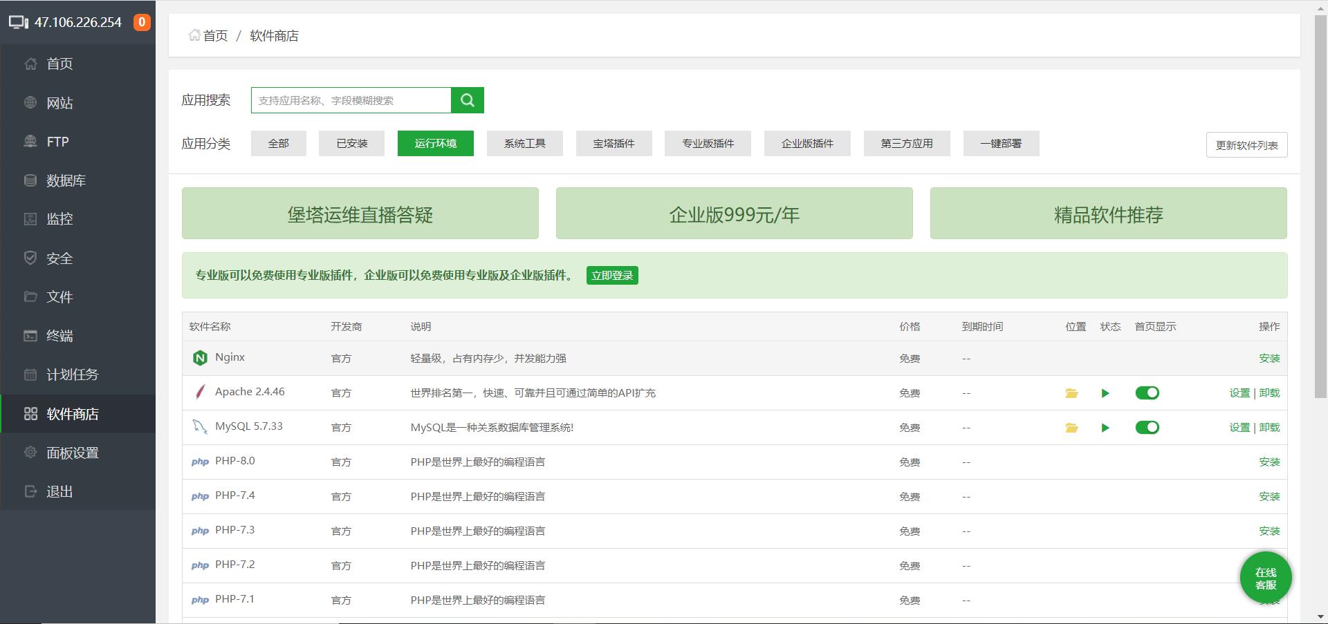Viewport: 1328px width, 624px height.
Task: Select the 系统工具 category tab
Action: click(525, 143)
